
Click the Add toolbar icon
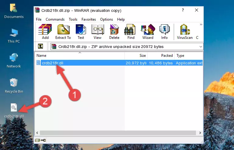[45, 32]
